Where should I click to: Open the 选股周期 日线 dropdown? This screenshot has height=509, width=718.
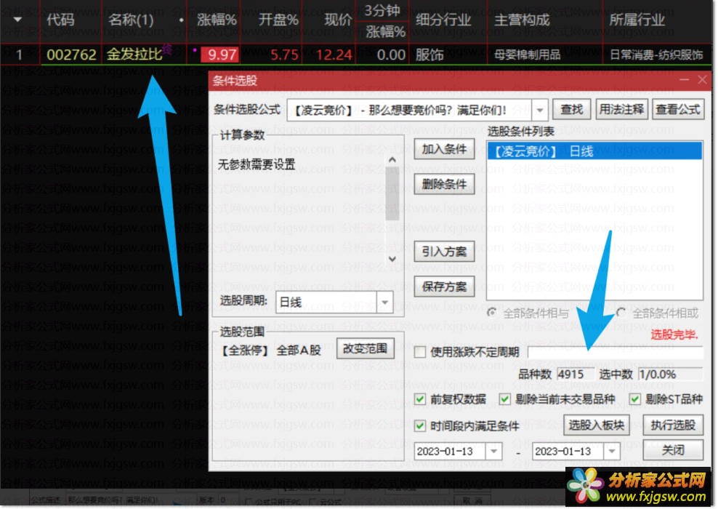pyautogui.click(x=384, y=302)
